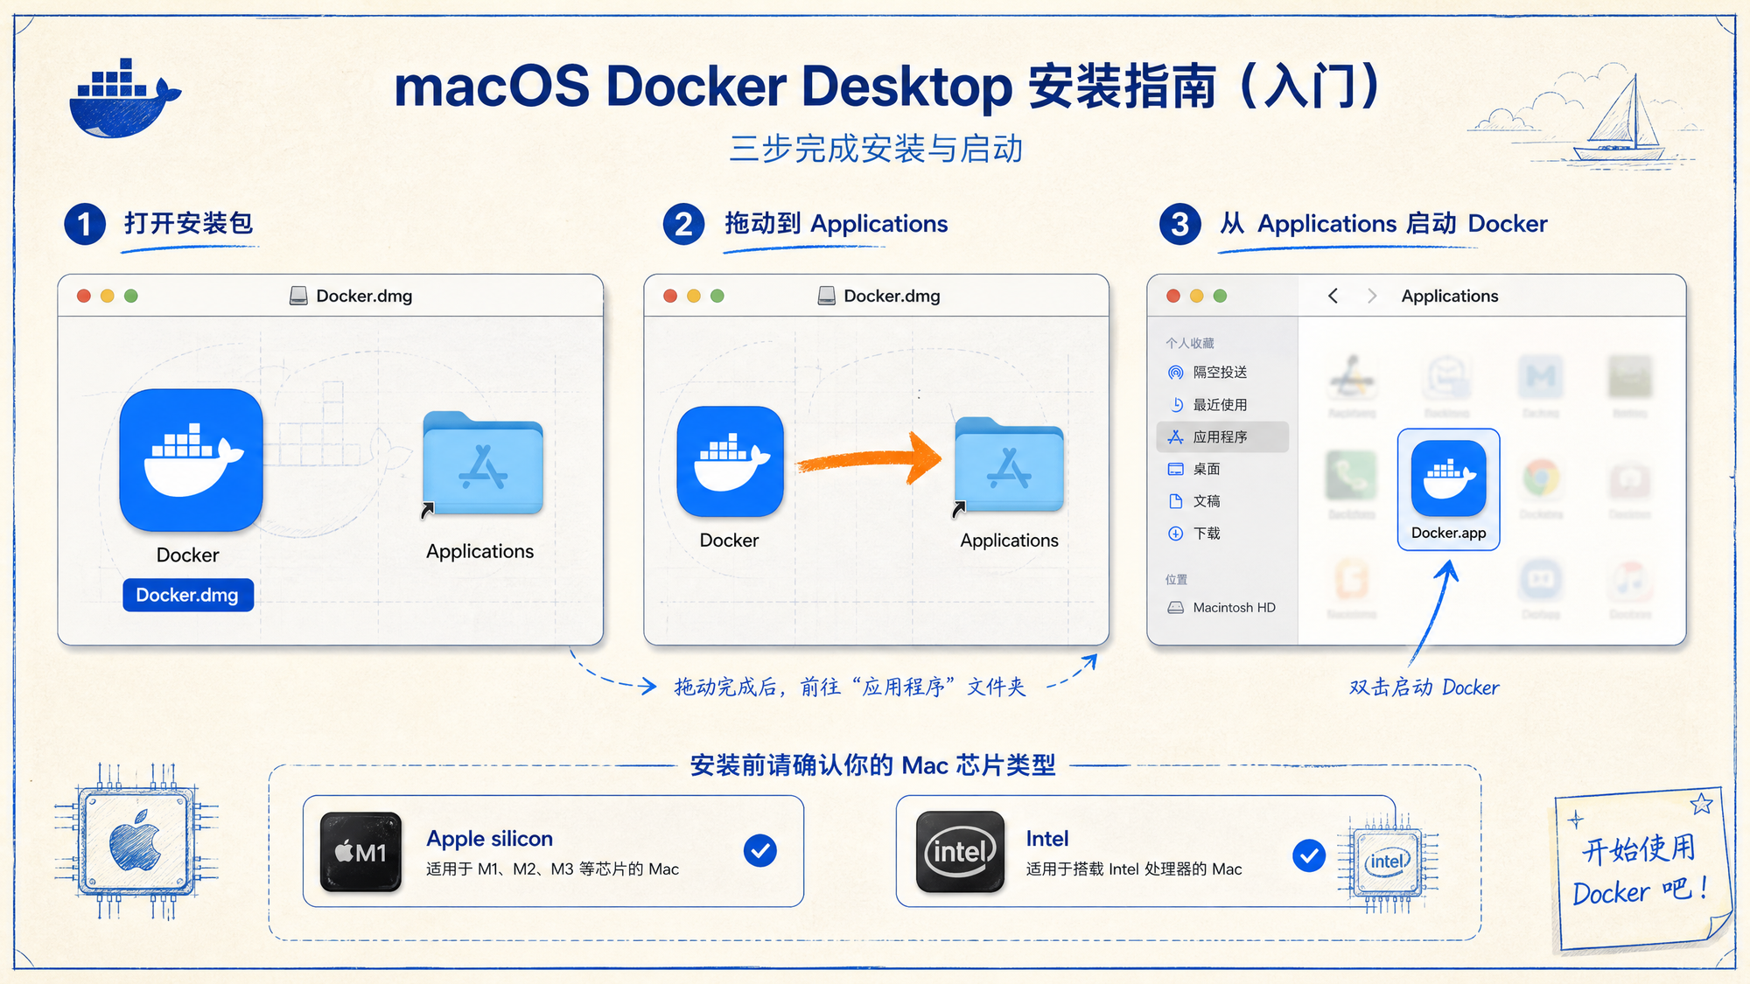Click the 三步完成安装与启动 subtitle
This screenshot has width=1750, height=984.
coord(876,149)
